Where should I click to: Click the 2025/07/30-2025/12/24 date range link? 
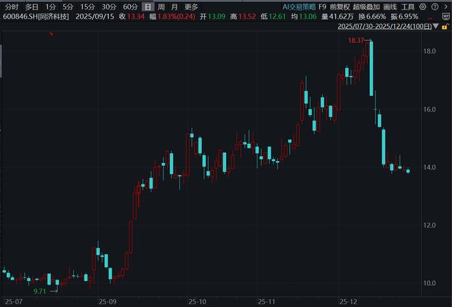[385, 26]
